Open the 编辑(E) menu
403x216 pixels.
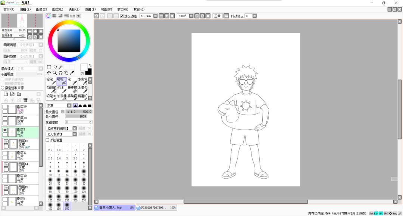25,9
